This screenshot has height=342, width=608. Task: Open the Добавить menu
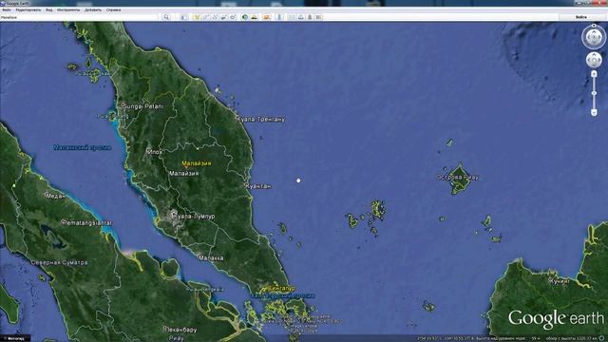(x=93, y=9)
